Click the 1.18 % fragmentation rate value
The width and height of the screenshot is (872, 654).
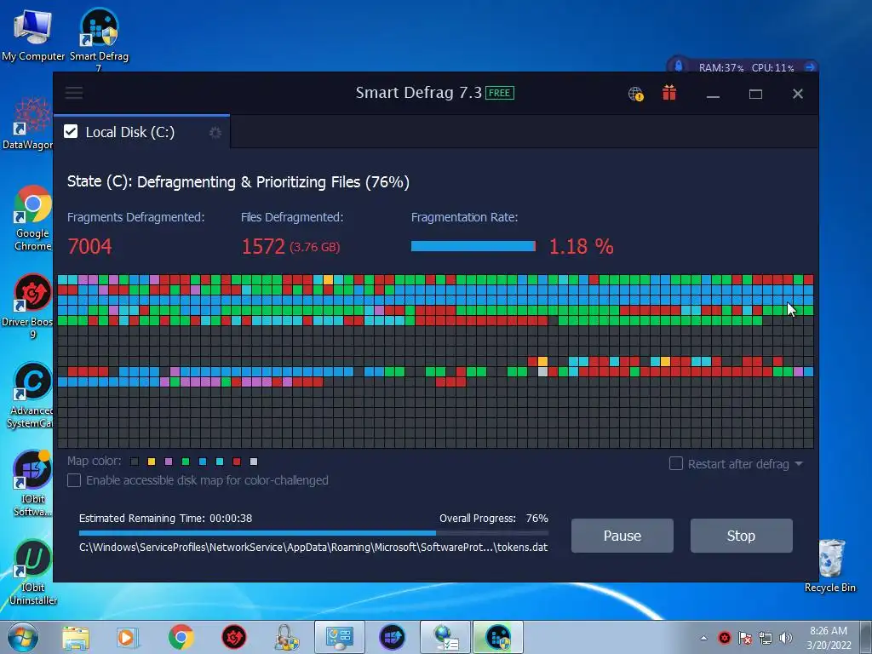tap(581, 246)
